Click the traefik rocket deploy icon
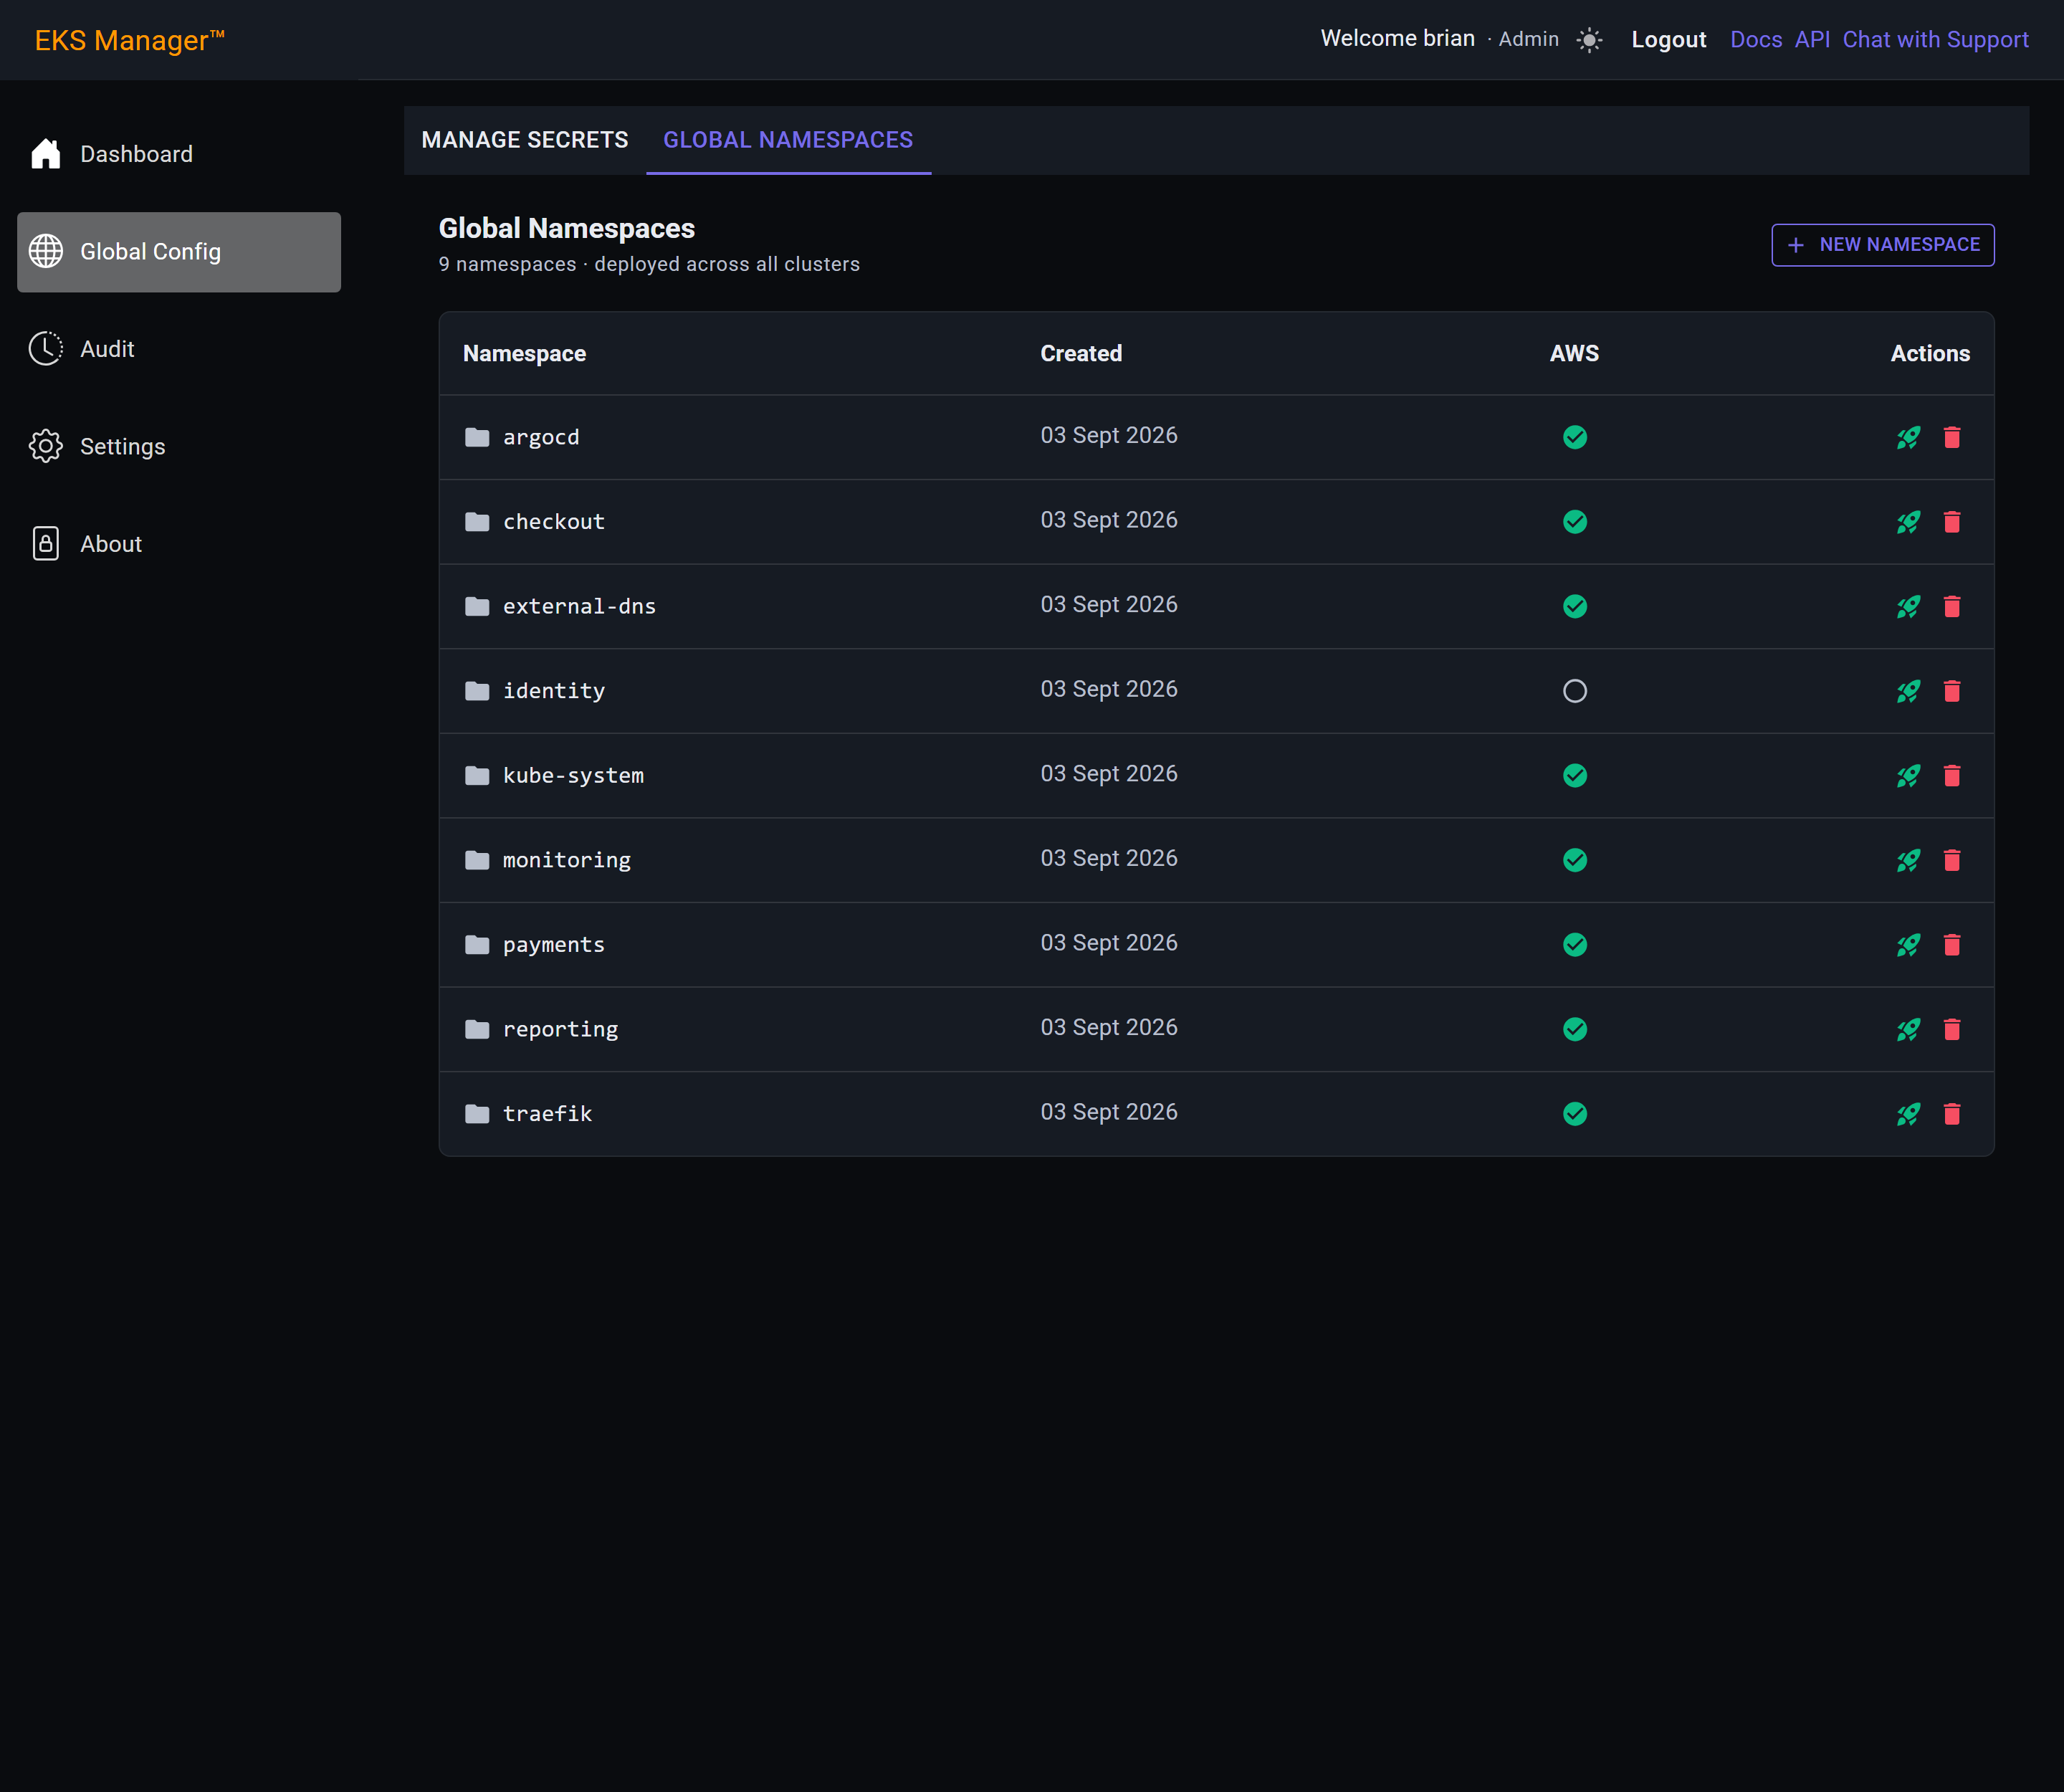 pos(1908,1114)
